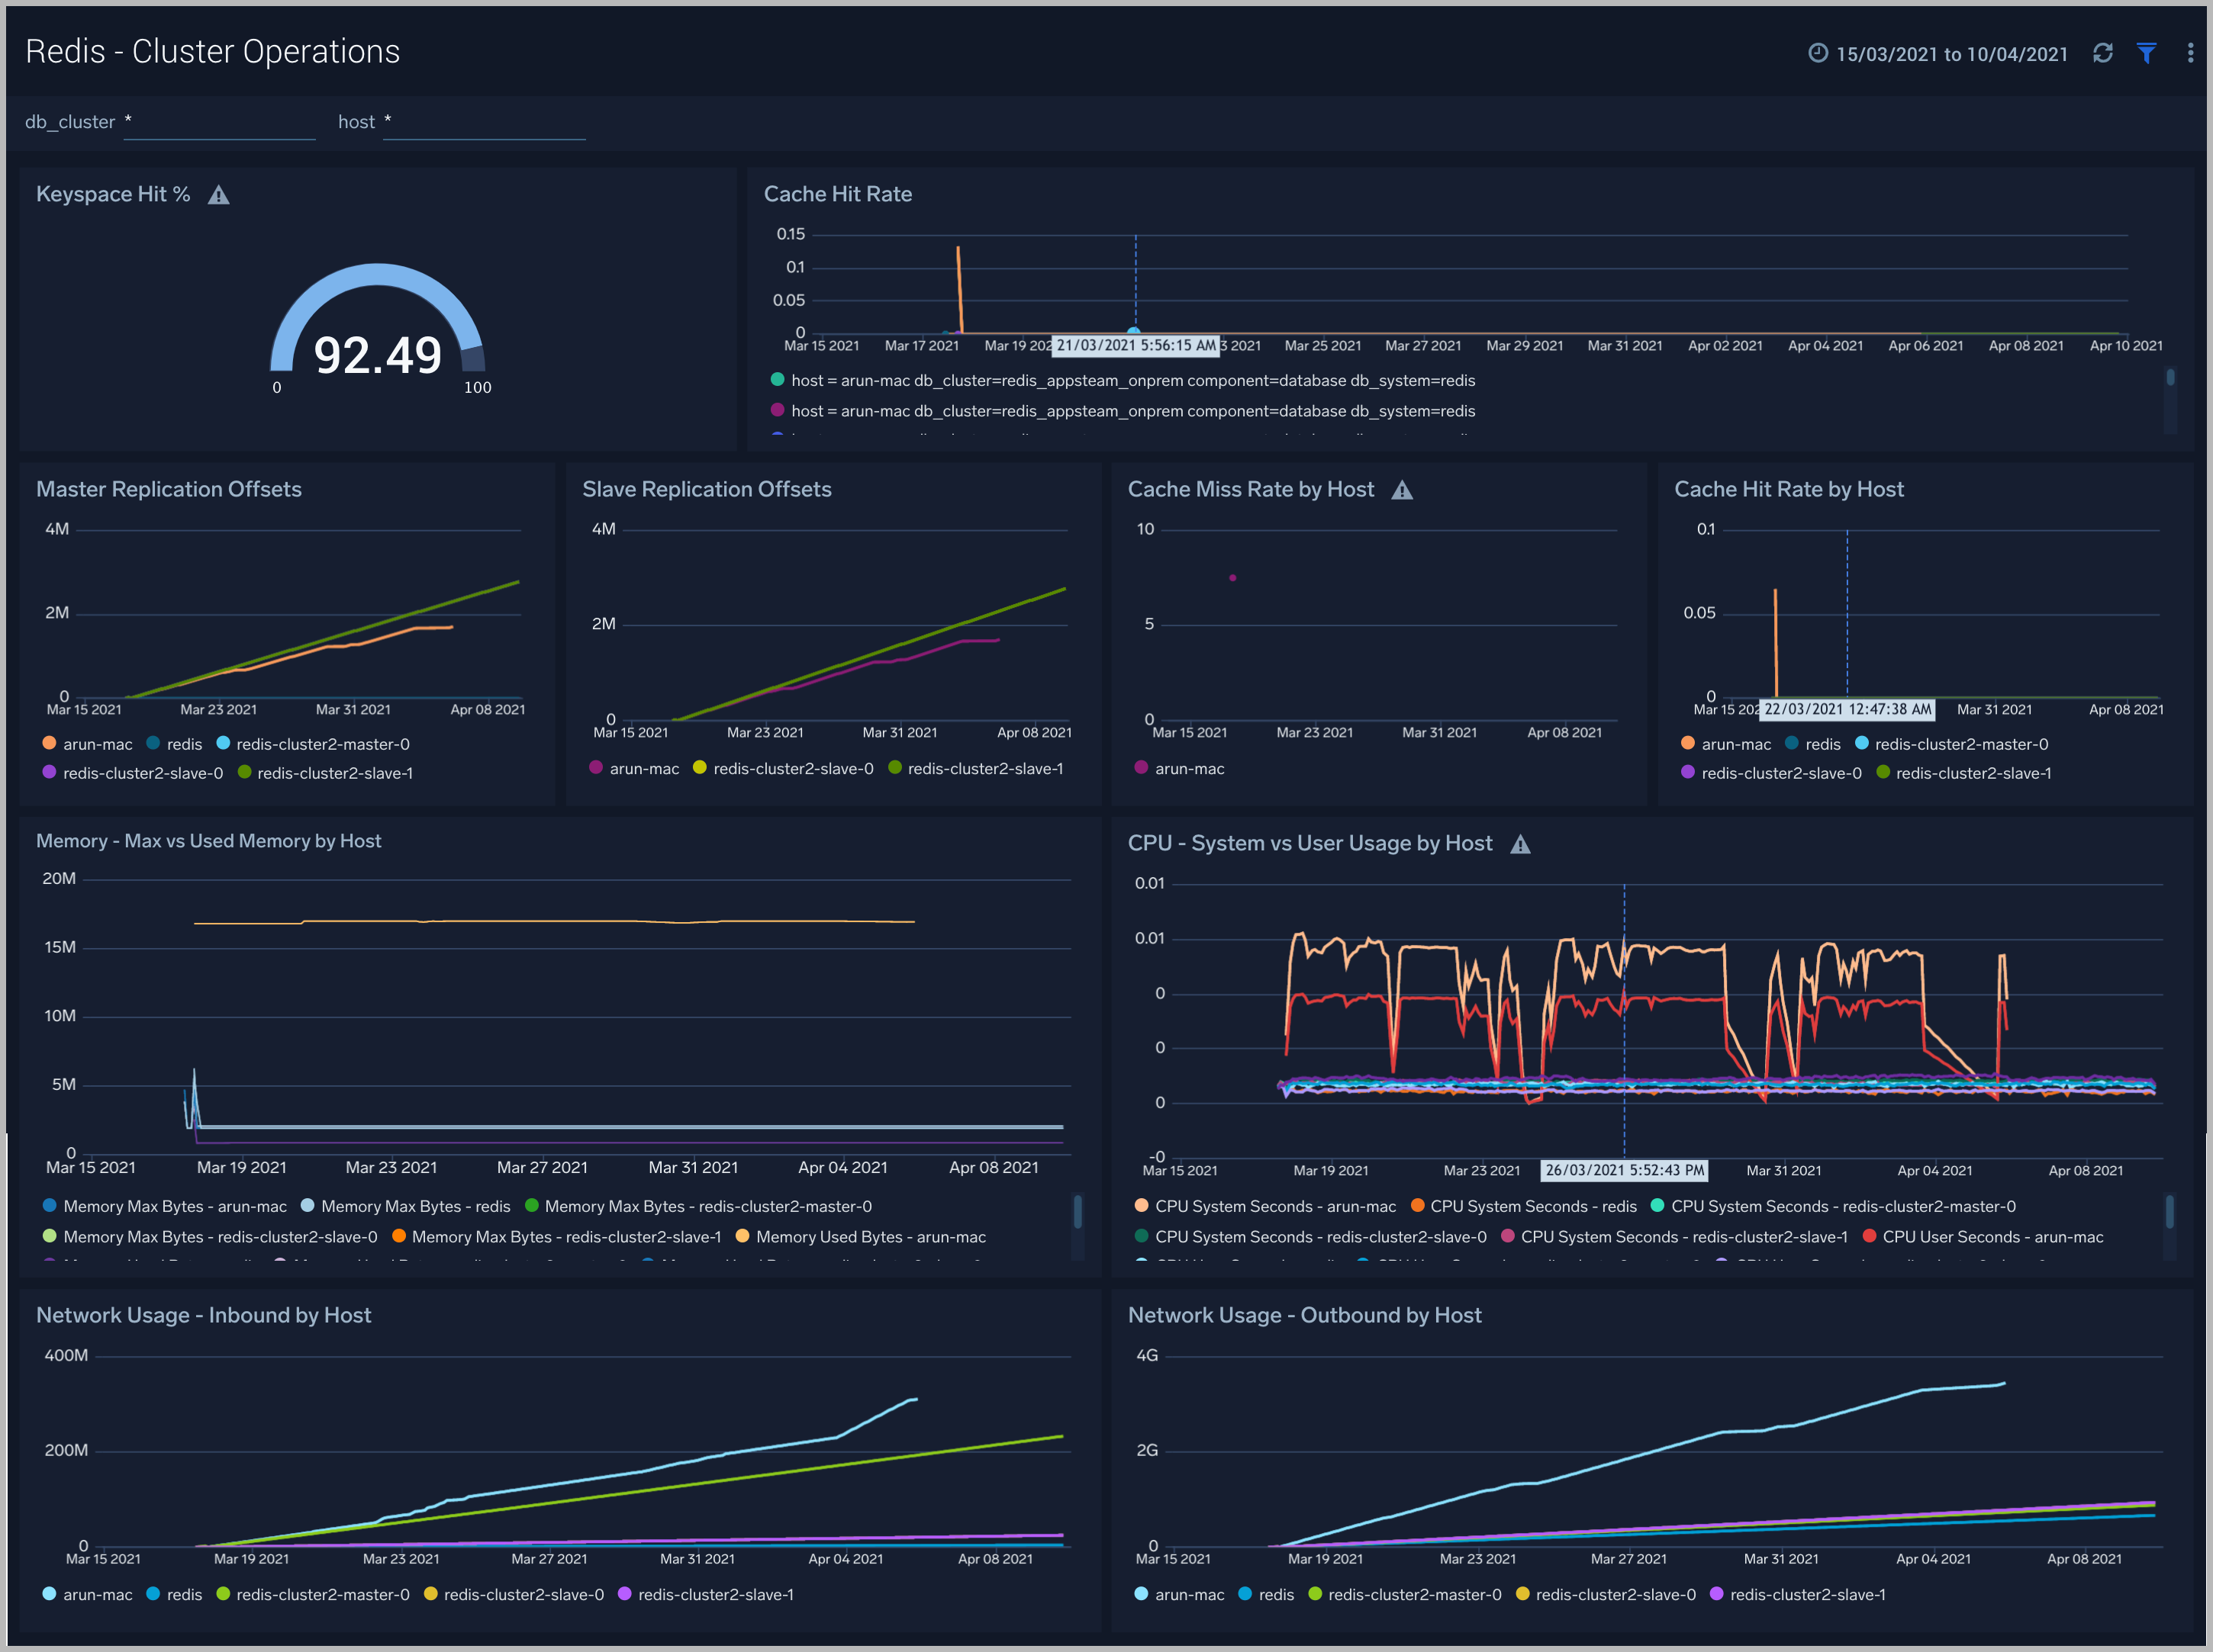Hide redis-cluster2-slave-1 in Slave Replication Offsets legend
Screen dimensions: 2213x1652
(984, 768)
